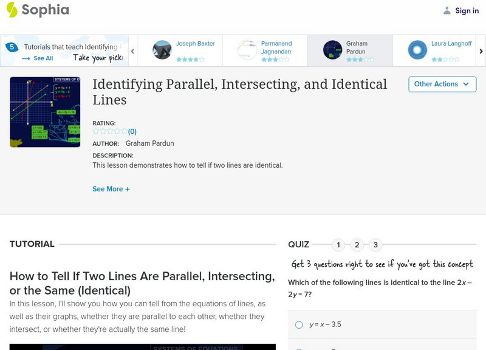The width and height of the screenshot is (486, 350).
Task: Click Joseph Baxter's star rating
Action: tap(190, 59)
